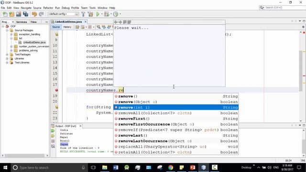Open the default config dropdown
This screenshot has height=172, width=306.
pos(63,14)
